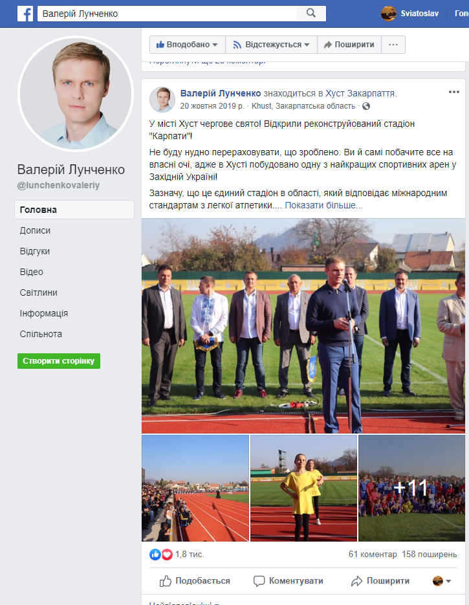Open the Світлини sidebar tab
This screenshot has height=605, width=469.
point(39,292)
